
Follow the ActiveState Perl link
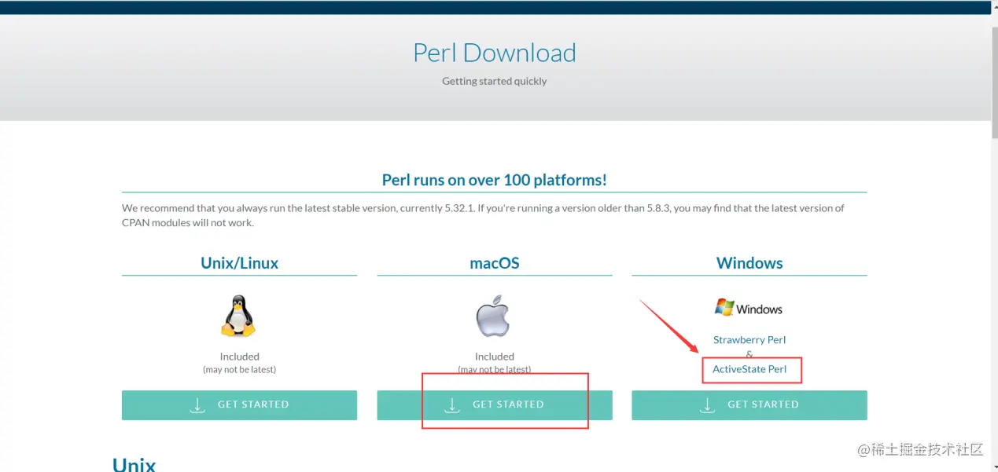749,369
